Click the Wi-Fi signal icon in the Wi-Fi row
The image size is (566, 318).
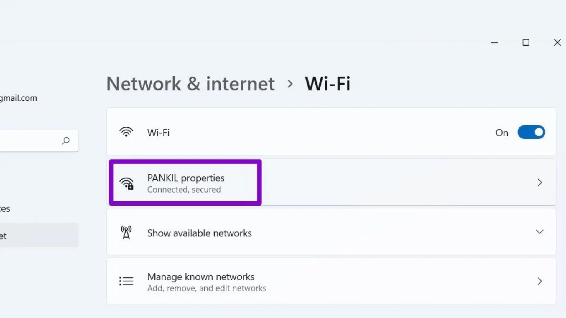click(126, 132)
